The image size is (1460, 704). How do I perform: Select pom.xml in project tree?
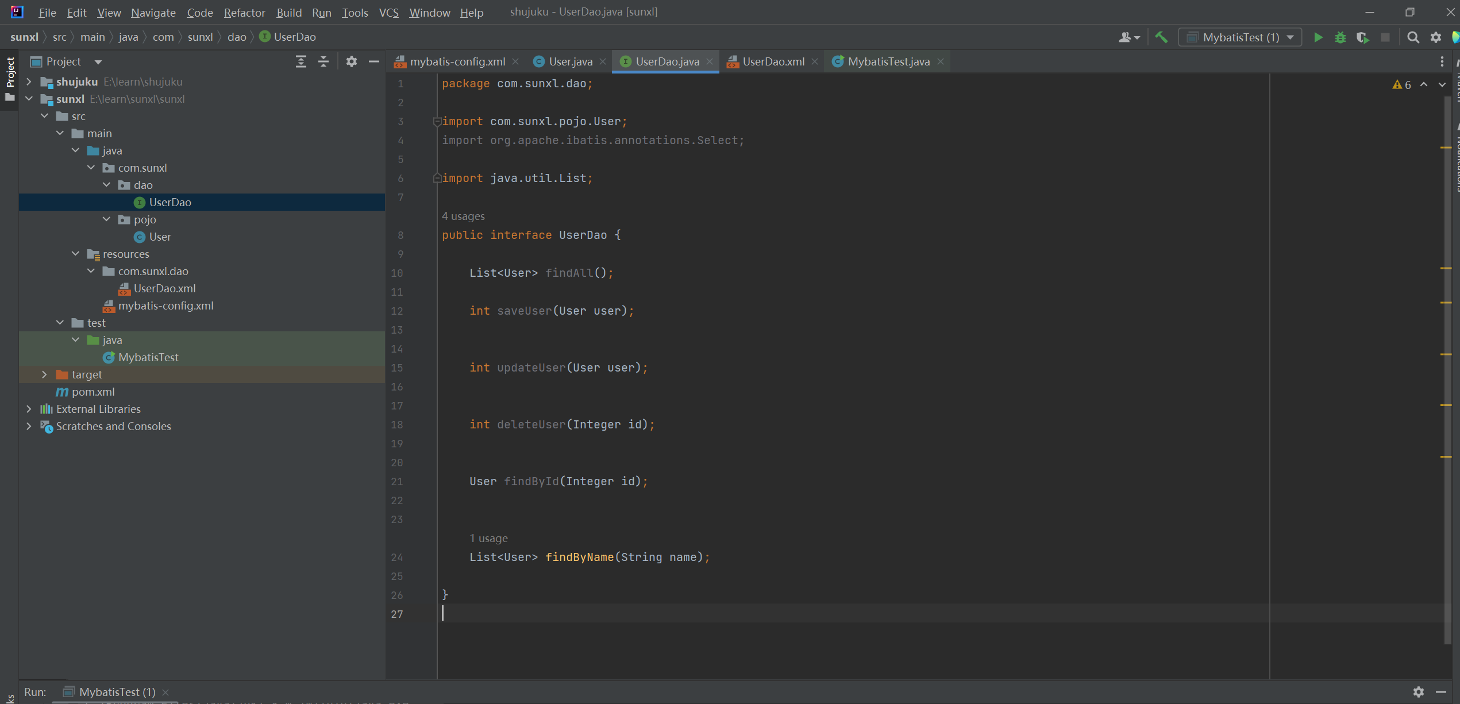[x=93, y=392]
